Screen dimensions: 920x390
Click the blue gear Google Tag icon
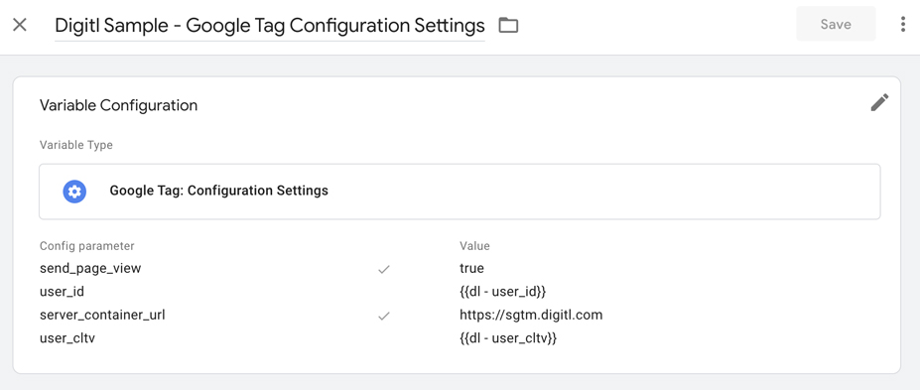74,192
